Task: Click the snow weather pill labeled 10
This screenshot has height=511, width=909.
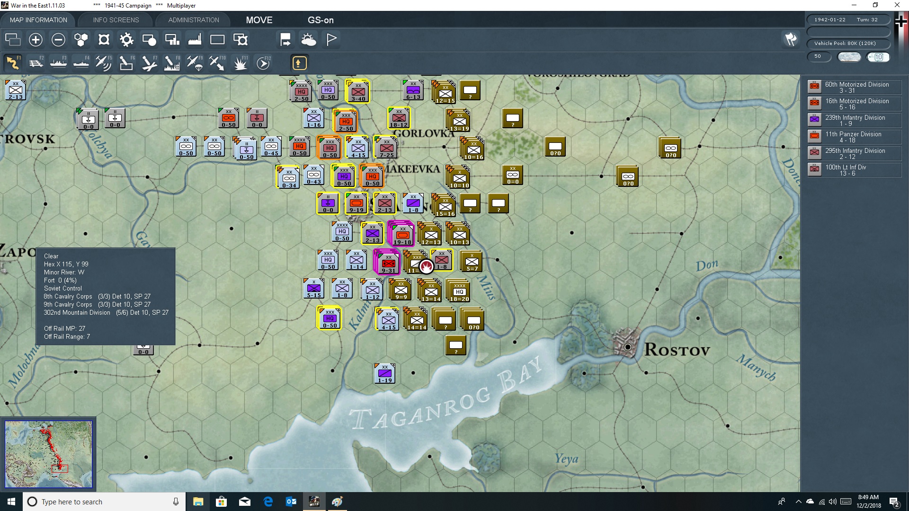Action: 878,57
